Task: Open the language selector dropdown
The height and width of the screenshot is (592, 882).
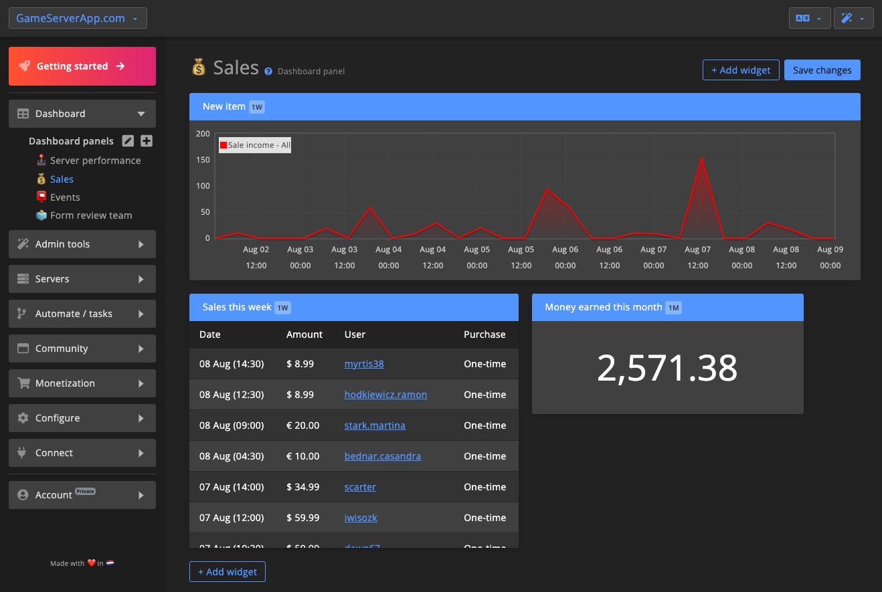Action: point(810,18)
